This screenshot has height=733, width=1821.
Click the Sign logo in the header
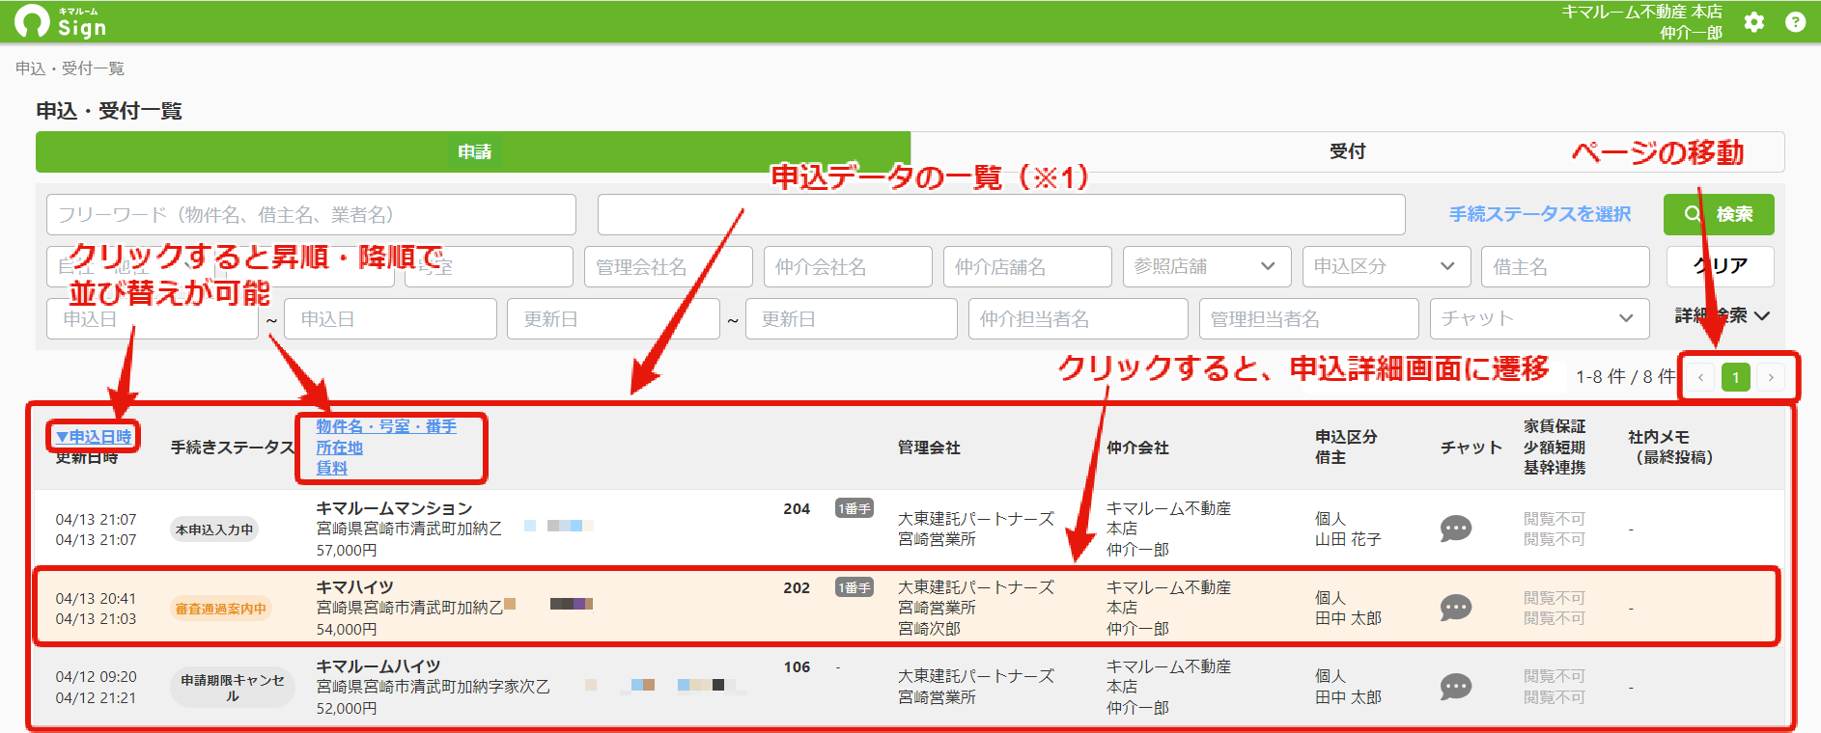pyautogui.click(x=60, y=21)
